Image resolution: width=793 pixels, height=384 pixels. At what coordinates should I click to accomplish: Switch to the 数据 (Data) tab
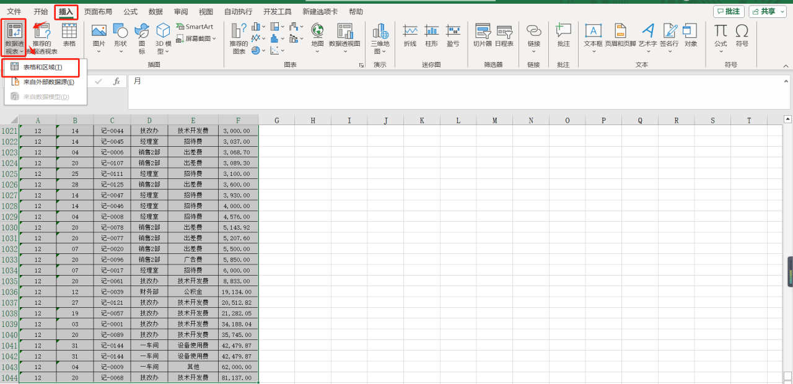tap(156, 11)
